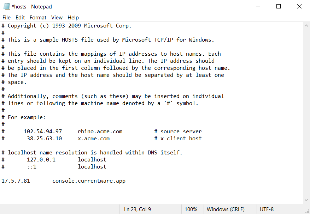Click the scroll up arrow of vertical scrollbar
The height and width of the screenshot is (214, 310).
coord(306,26)
